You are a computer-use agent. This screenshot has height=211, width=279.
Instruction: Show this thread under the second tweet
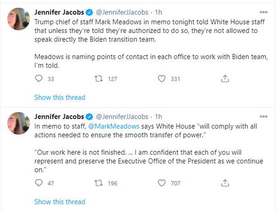pos(60,202)
